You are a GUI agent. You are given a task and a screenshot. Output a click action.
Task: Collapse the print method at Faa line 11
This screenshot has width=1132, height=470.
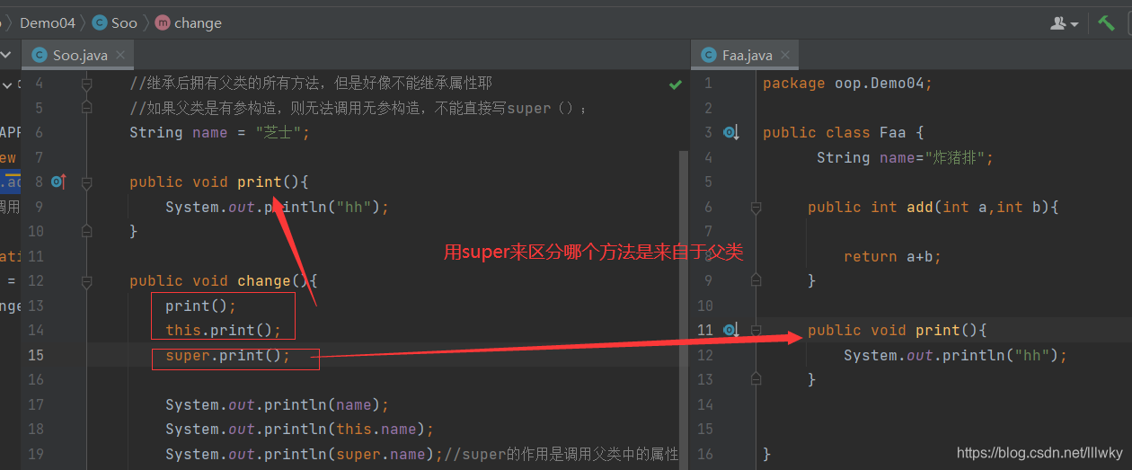click(x=756, y=331)
